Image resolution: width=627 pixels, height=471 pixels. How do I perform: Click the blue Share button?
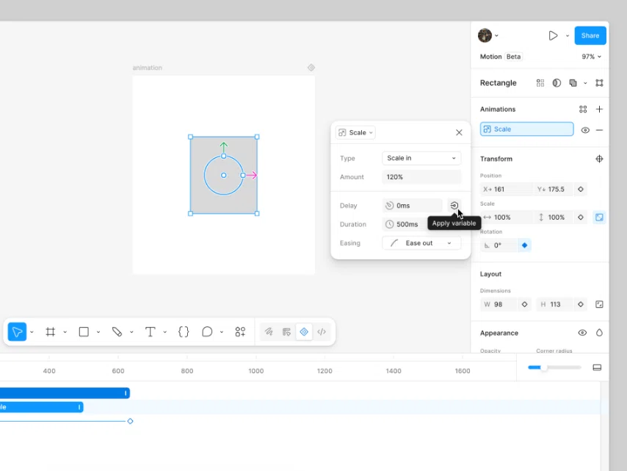point(590,35)
